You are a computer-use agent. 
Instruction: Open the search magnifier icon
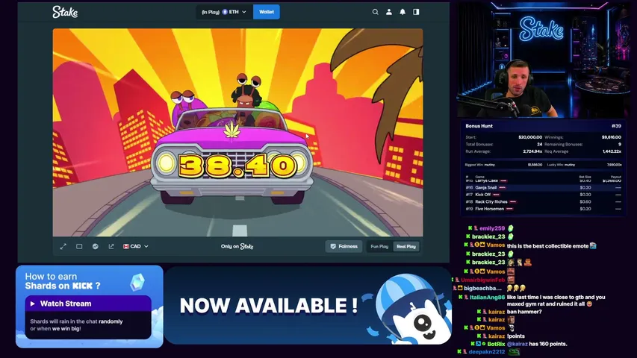[x=376, y=12]
